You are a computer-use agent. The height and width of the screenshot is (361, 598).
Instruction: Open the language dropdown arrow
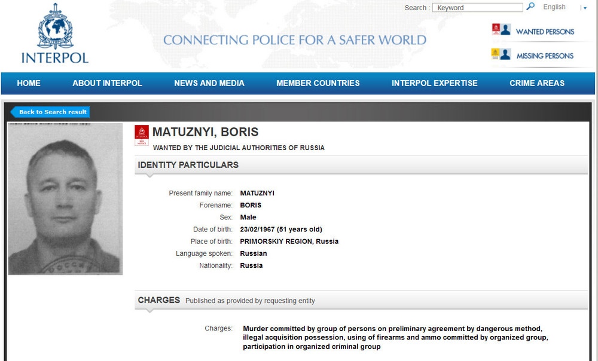click(585, 8)
